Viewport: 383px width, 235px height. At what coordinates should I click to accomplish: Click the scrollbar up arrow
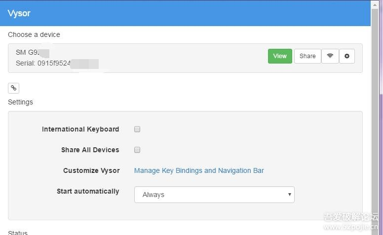375,4
